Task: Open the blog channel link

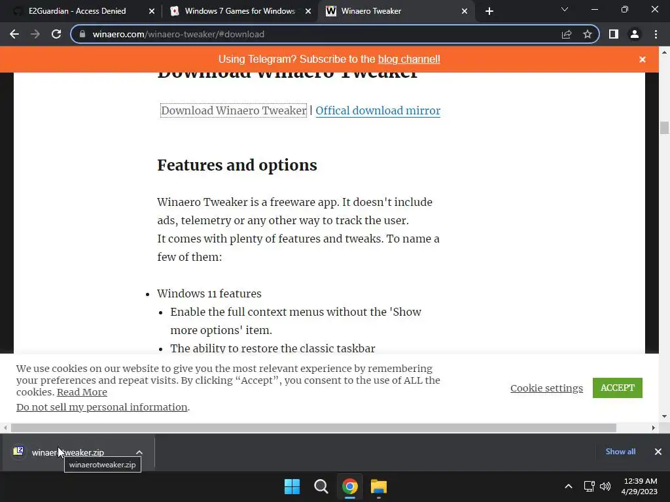Action: (x=409, y=59)
